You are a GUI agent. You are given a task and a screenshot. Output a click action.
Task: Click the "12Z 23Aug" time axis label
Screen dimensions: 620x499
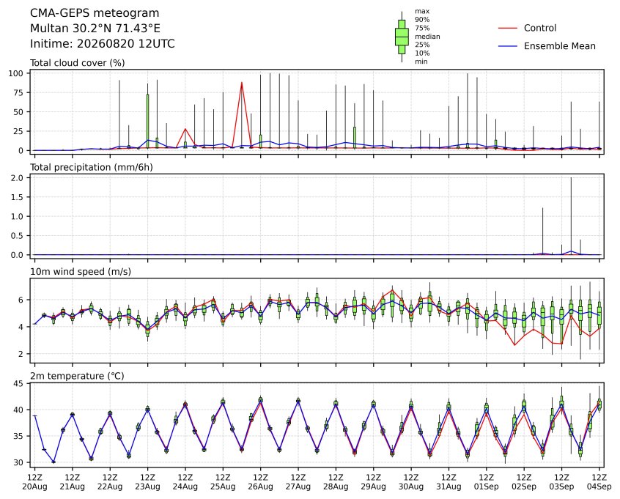coord(147,482)
